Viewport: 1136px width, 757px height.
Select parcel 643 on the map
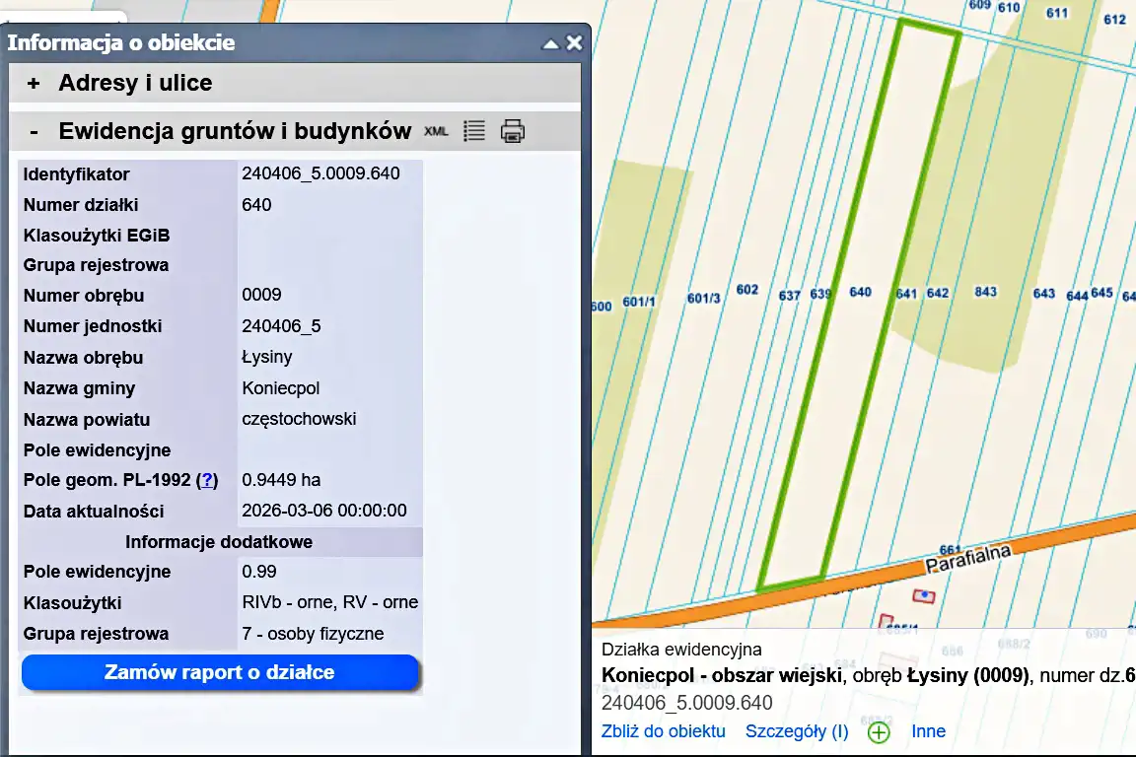pos(1043,294)
